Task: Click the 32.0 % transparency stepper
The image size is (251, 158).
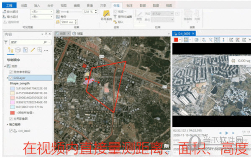Action: click(x=90, y=12)
